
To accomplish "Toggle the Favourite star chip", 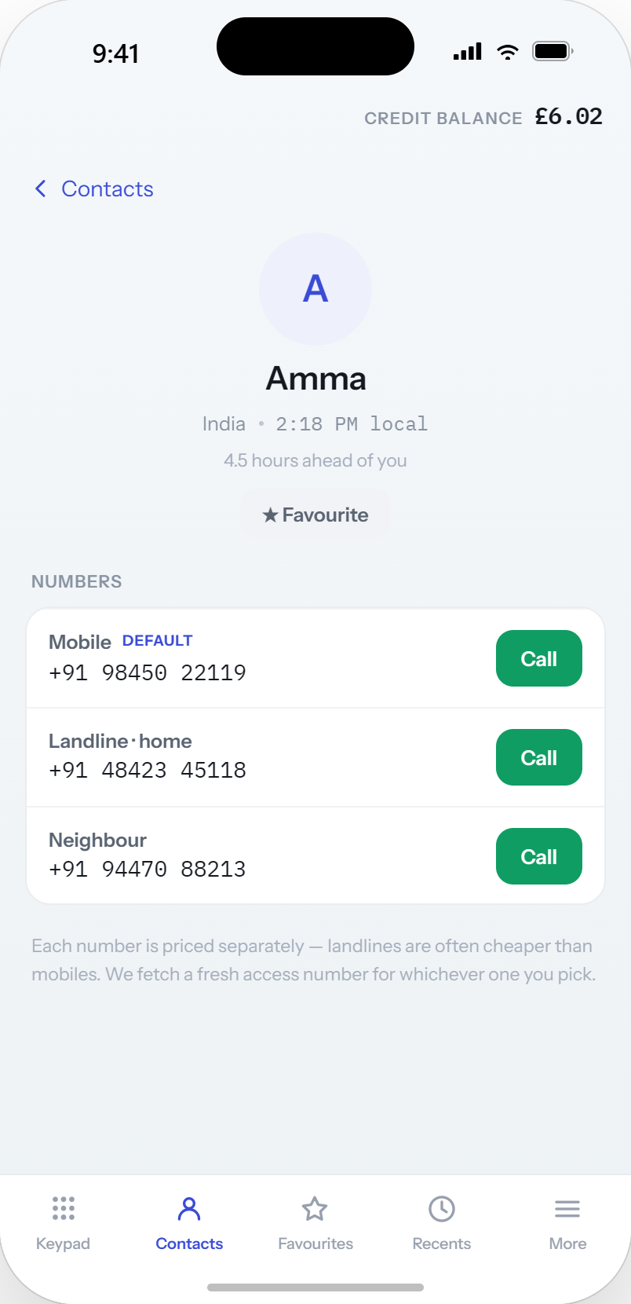I will (x=315, y=515).
